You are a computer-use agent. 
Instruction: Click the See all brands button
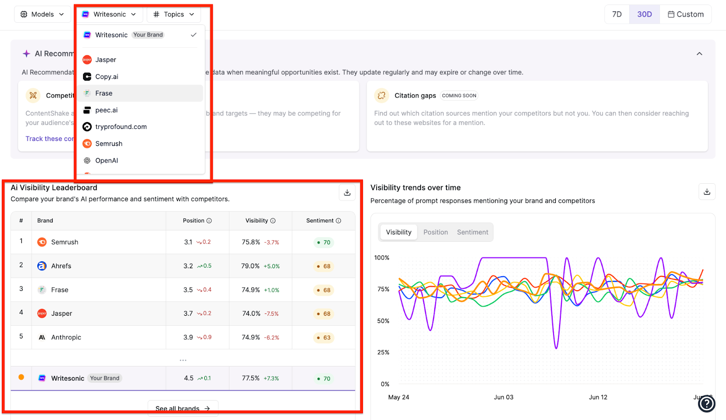tap(183, 408)
